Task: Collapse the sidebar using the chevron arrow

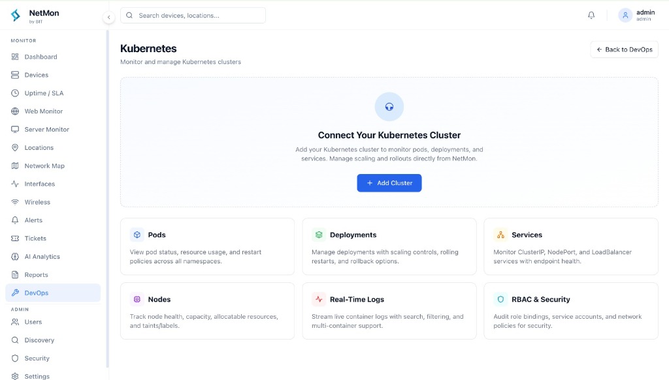Action: (108, 16)
